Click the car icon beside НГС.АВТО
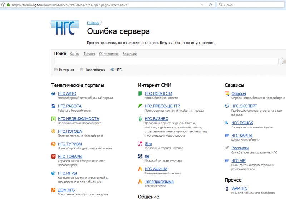Screen dimensions: 286x199 pyautogui.click(x=53, y=94)
